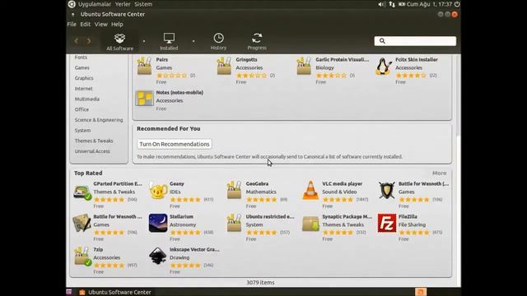Viewport: 527px width, 296px height.
Task: Open the Battle for Wesnoth map icon
Action: [82, 223]
